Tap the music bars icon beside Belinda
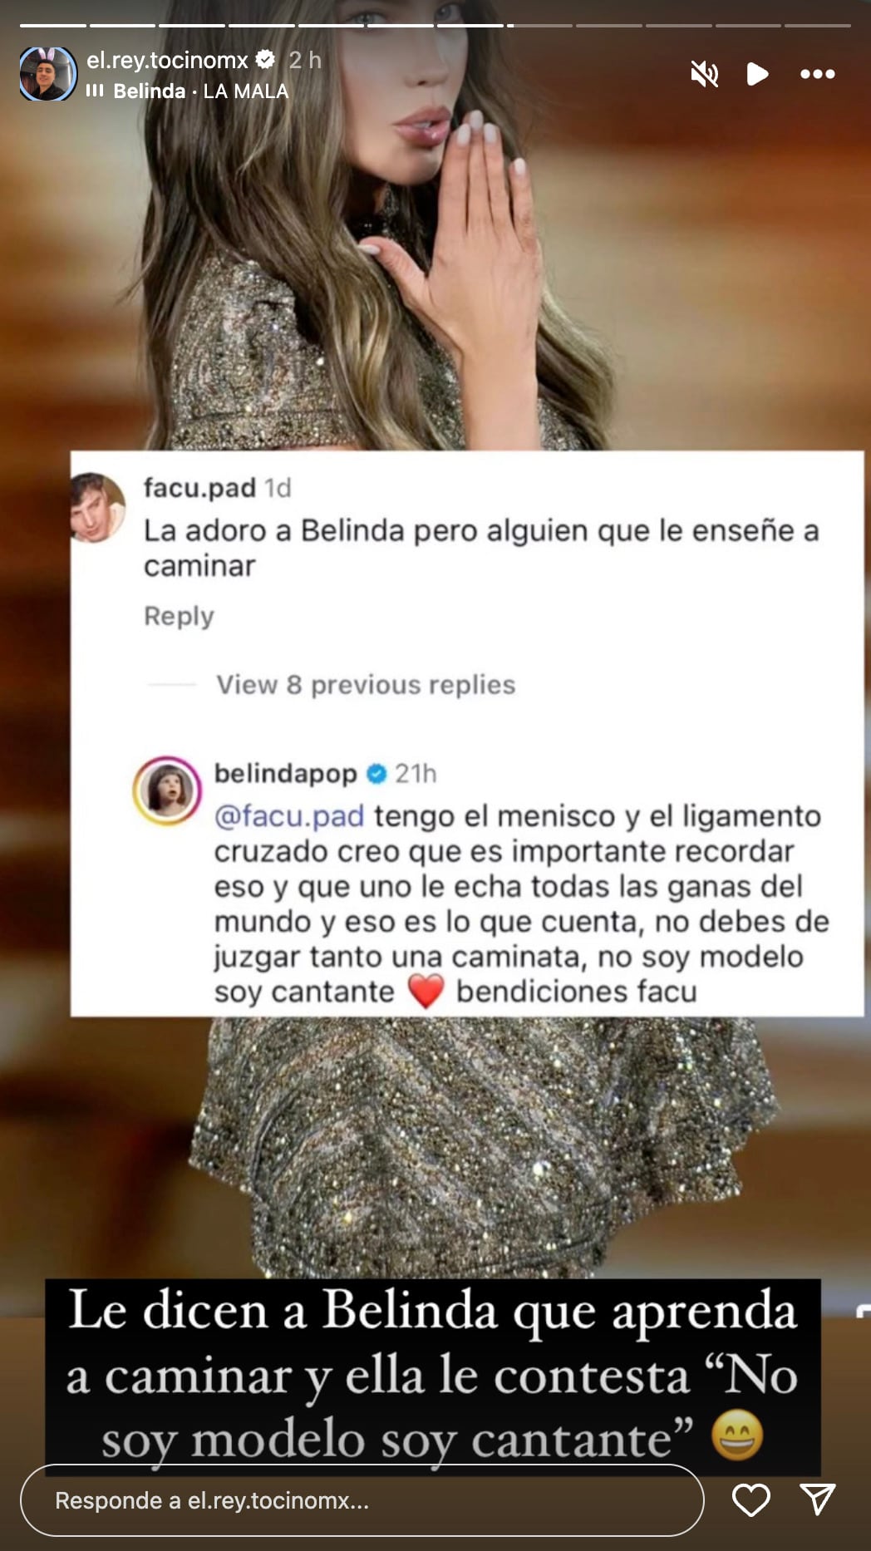 [95, 91]
